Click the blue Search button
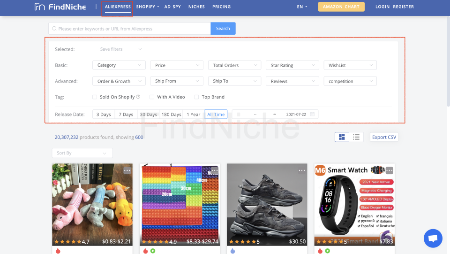Image resolution: width=450 pixels, height=254 pixels. tap(223, 29)
